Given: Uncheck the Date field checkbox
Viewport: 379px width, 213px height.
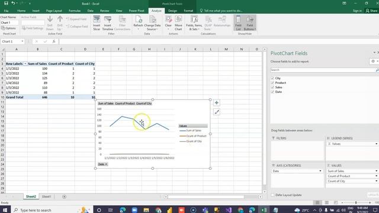Looking at the screenshot, I should click(x=272, y=92).
